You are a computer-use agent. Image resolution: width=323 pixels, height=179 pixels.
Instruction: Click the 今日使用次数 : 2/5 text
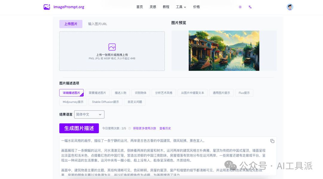114,128
